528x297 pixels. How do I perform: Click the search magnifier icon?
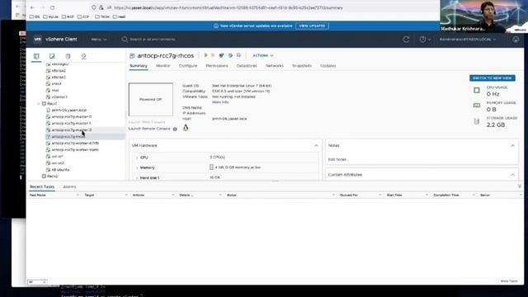click(x=125, y=40)
